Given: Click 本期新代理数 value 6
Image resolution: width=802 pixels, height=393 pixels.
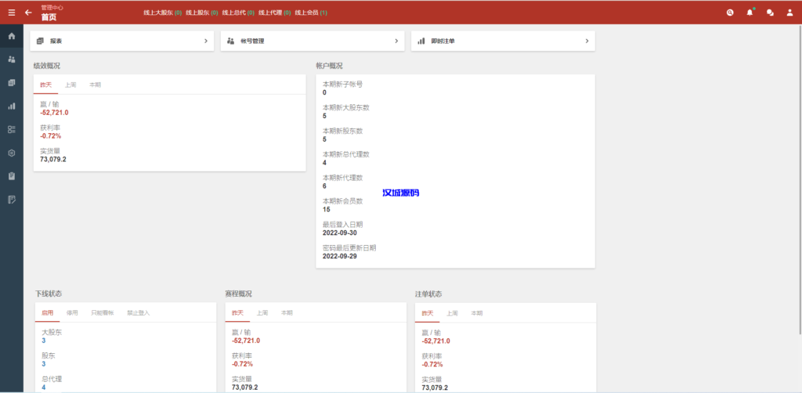Looking at the screenshot, I should (325, 186).
